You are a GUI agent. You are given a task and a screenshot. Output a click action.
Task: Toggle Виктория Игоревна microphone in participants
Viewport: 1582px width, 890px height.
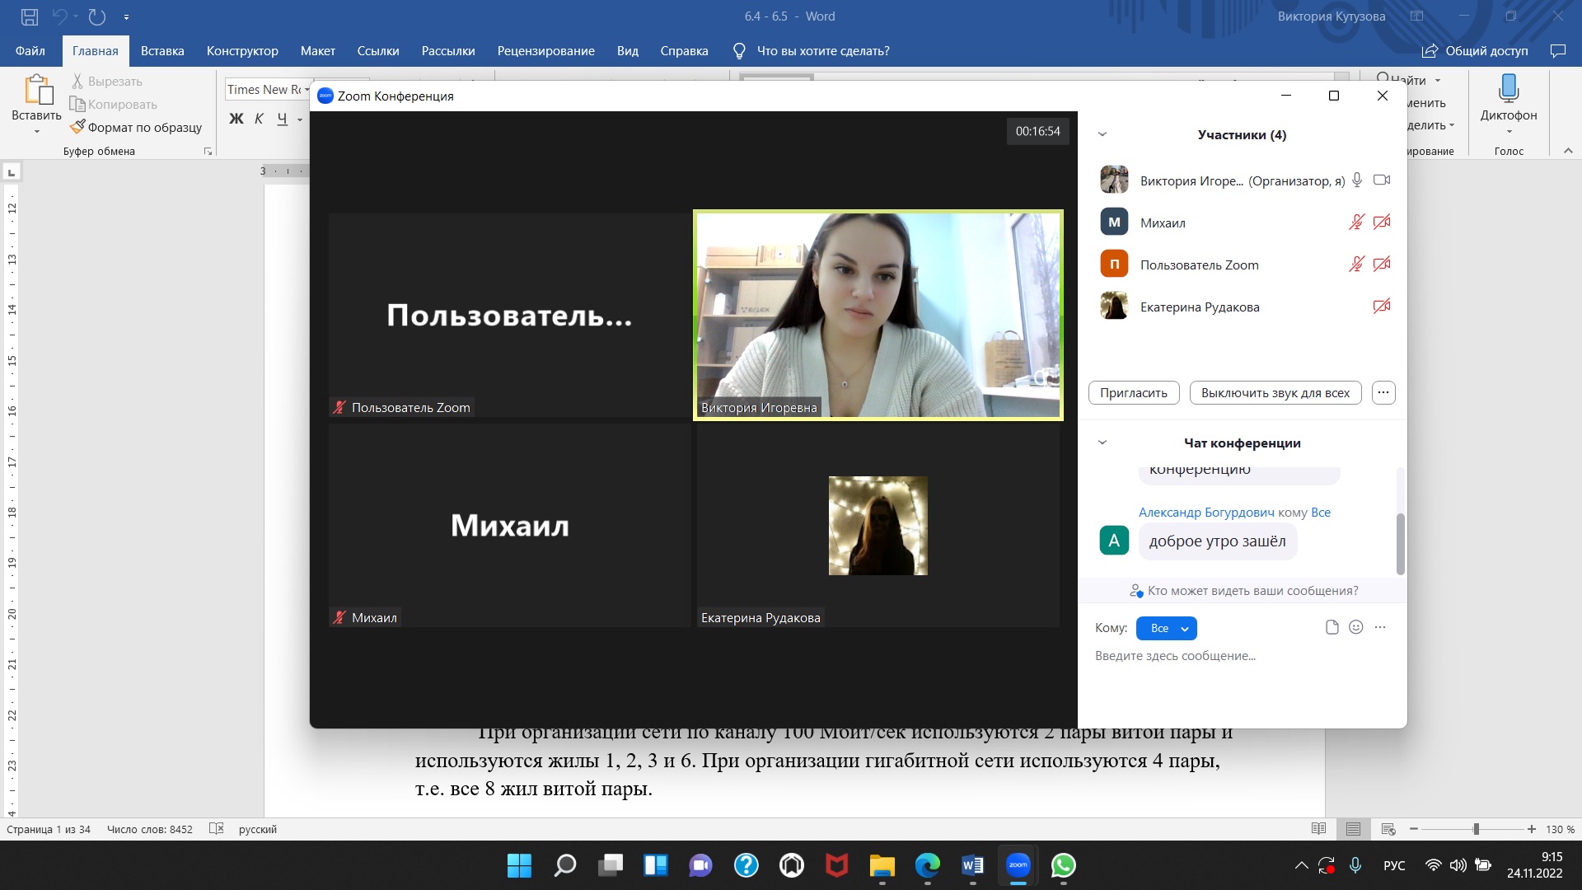tap(1357, 180)
